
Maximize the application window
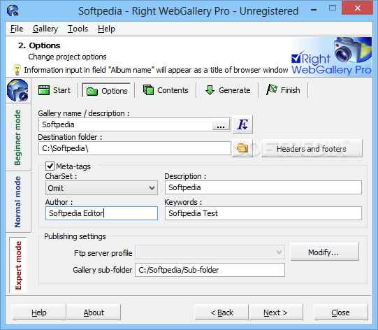[x=333, y=8]
